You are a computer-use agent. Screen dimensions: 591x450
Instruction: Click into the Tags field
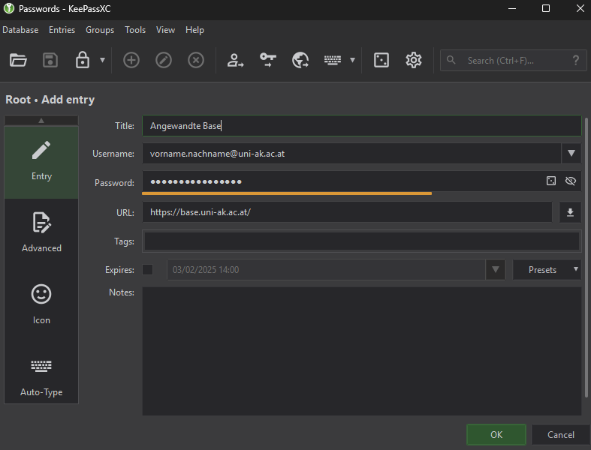pos(362,241)
